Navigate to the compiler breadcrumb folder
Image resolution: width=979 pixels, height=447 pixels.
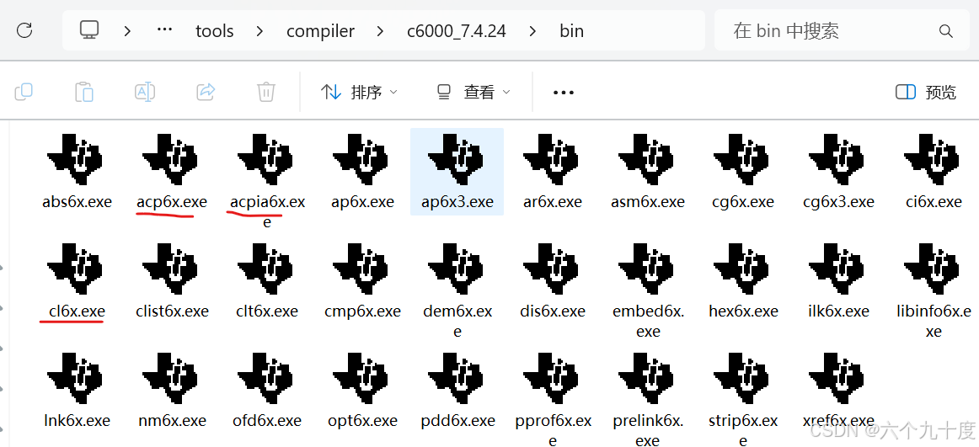tap(320, 30)
